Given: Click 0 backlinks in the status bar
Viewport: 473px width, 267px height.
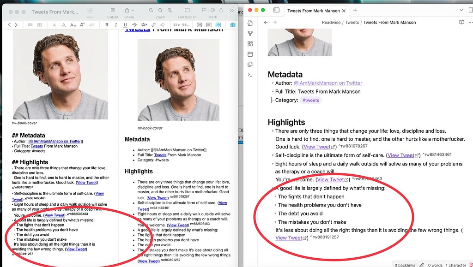Looking at the screenshot, I should click(404, 265).
